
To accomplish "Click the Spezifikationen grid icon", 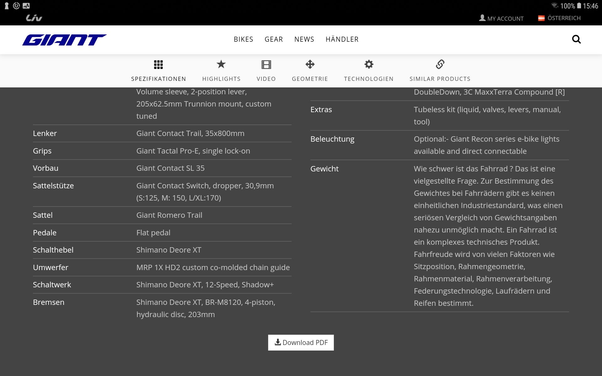I will click(158, 65).
